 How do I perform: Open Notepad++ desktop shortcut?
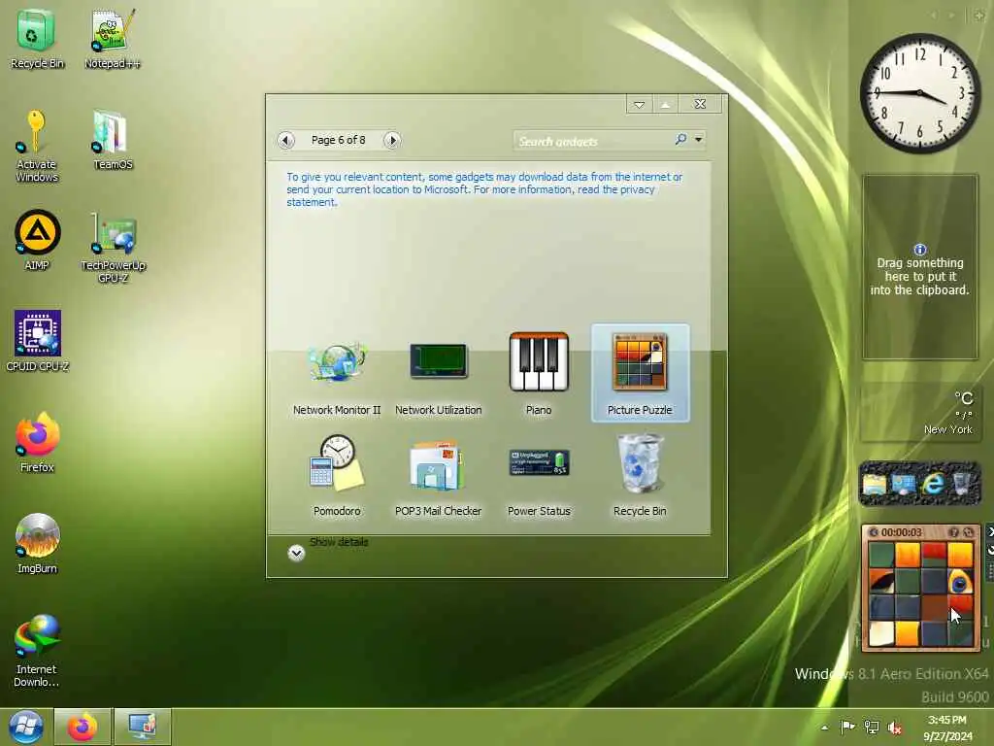click(113, 38)
